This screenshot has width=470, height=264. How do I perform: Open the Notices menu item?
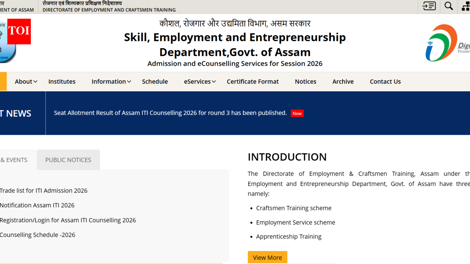305,82
